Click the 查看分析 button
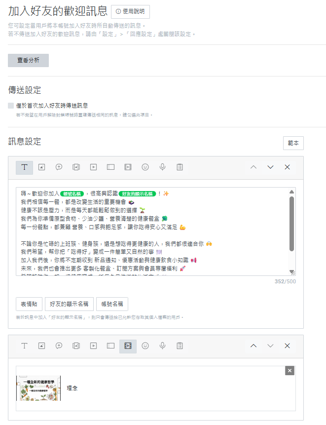This screenshot has height=425, width=326. tap(28, 60)
